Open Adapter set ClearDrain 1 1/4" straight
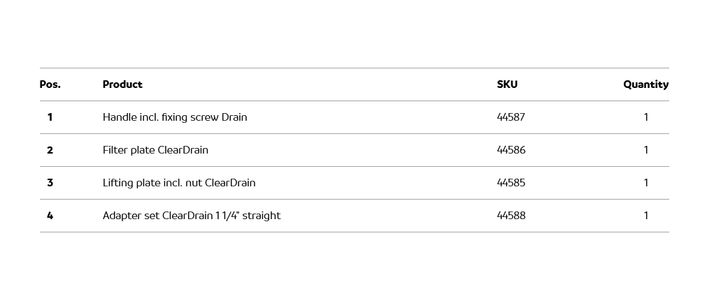 pos(192,216)
